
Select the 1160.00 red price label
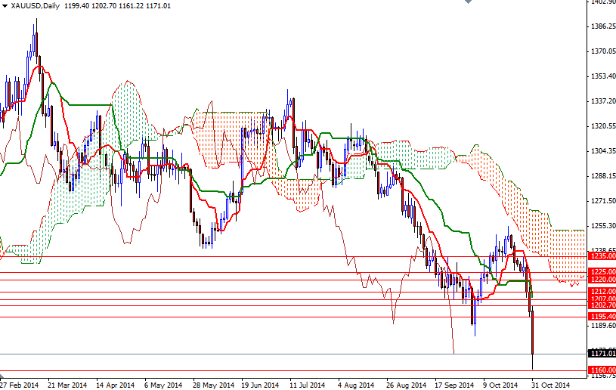(602, 370)
